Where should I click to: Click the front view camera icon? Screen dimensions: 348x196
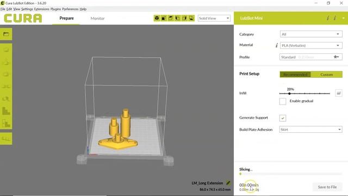click(164, 18)
